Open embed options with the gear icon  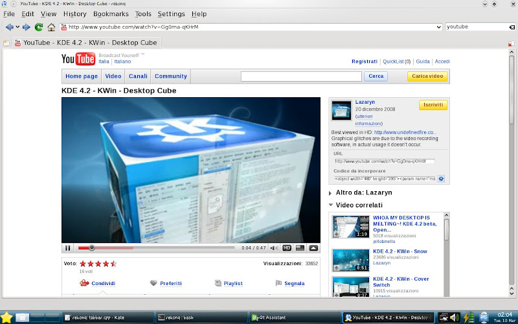(x=441, y=179)
